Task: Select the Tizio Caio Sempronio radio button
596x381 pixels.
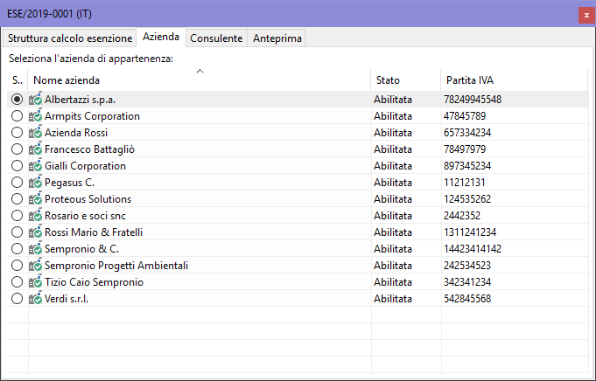Action: [18, 282]
